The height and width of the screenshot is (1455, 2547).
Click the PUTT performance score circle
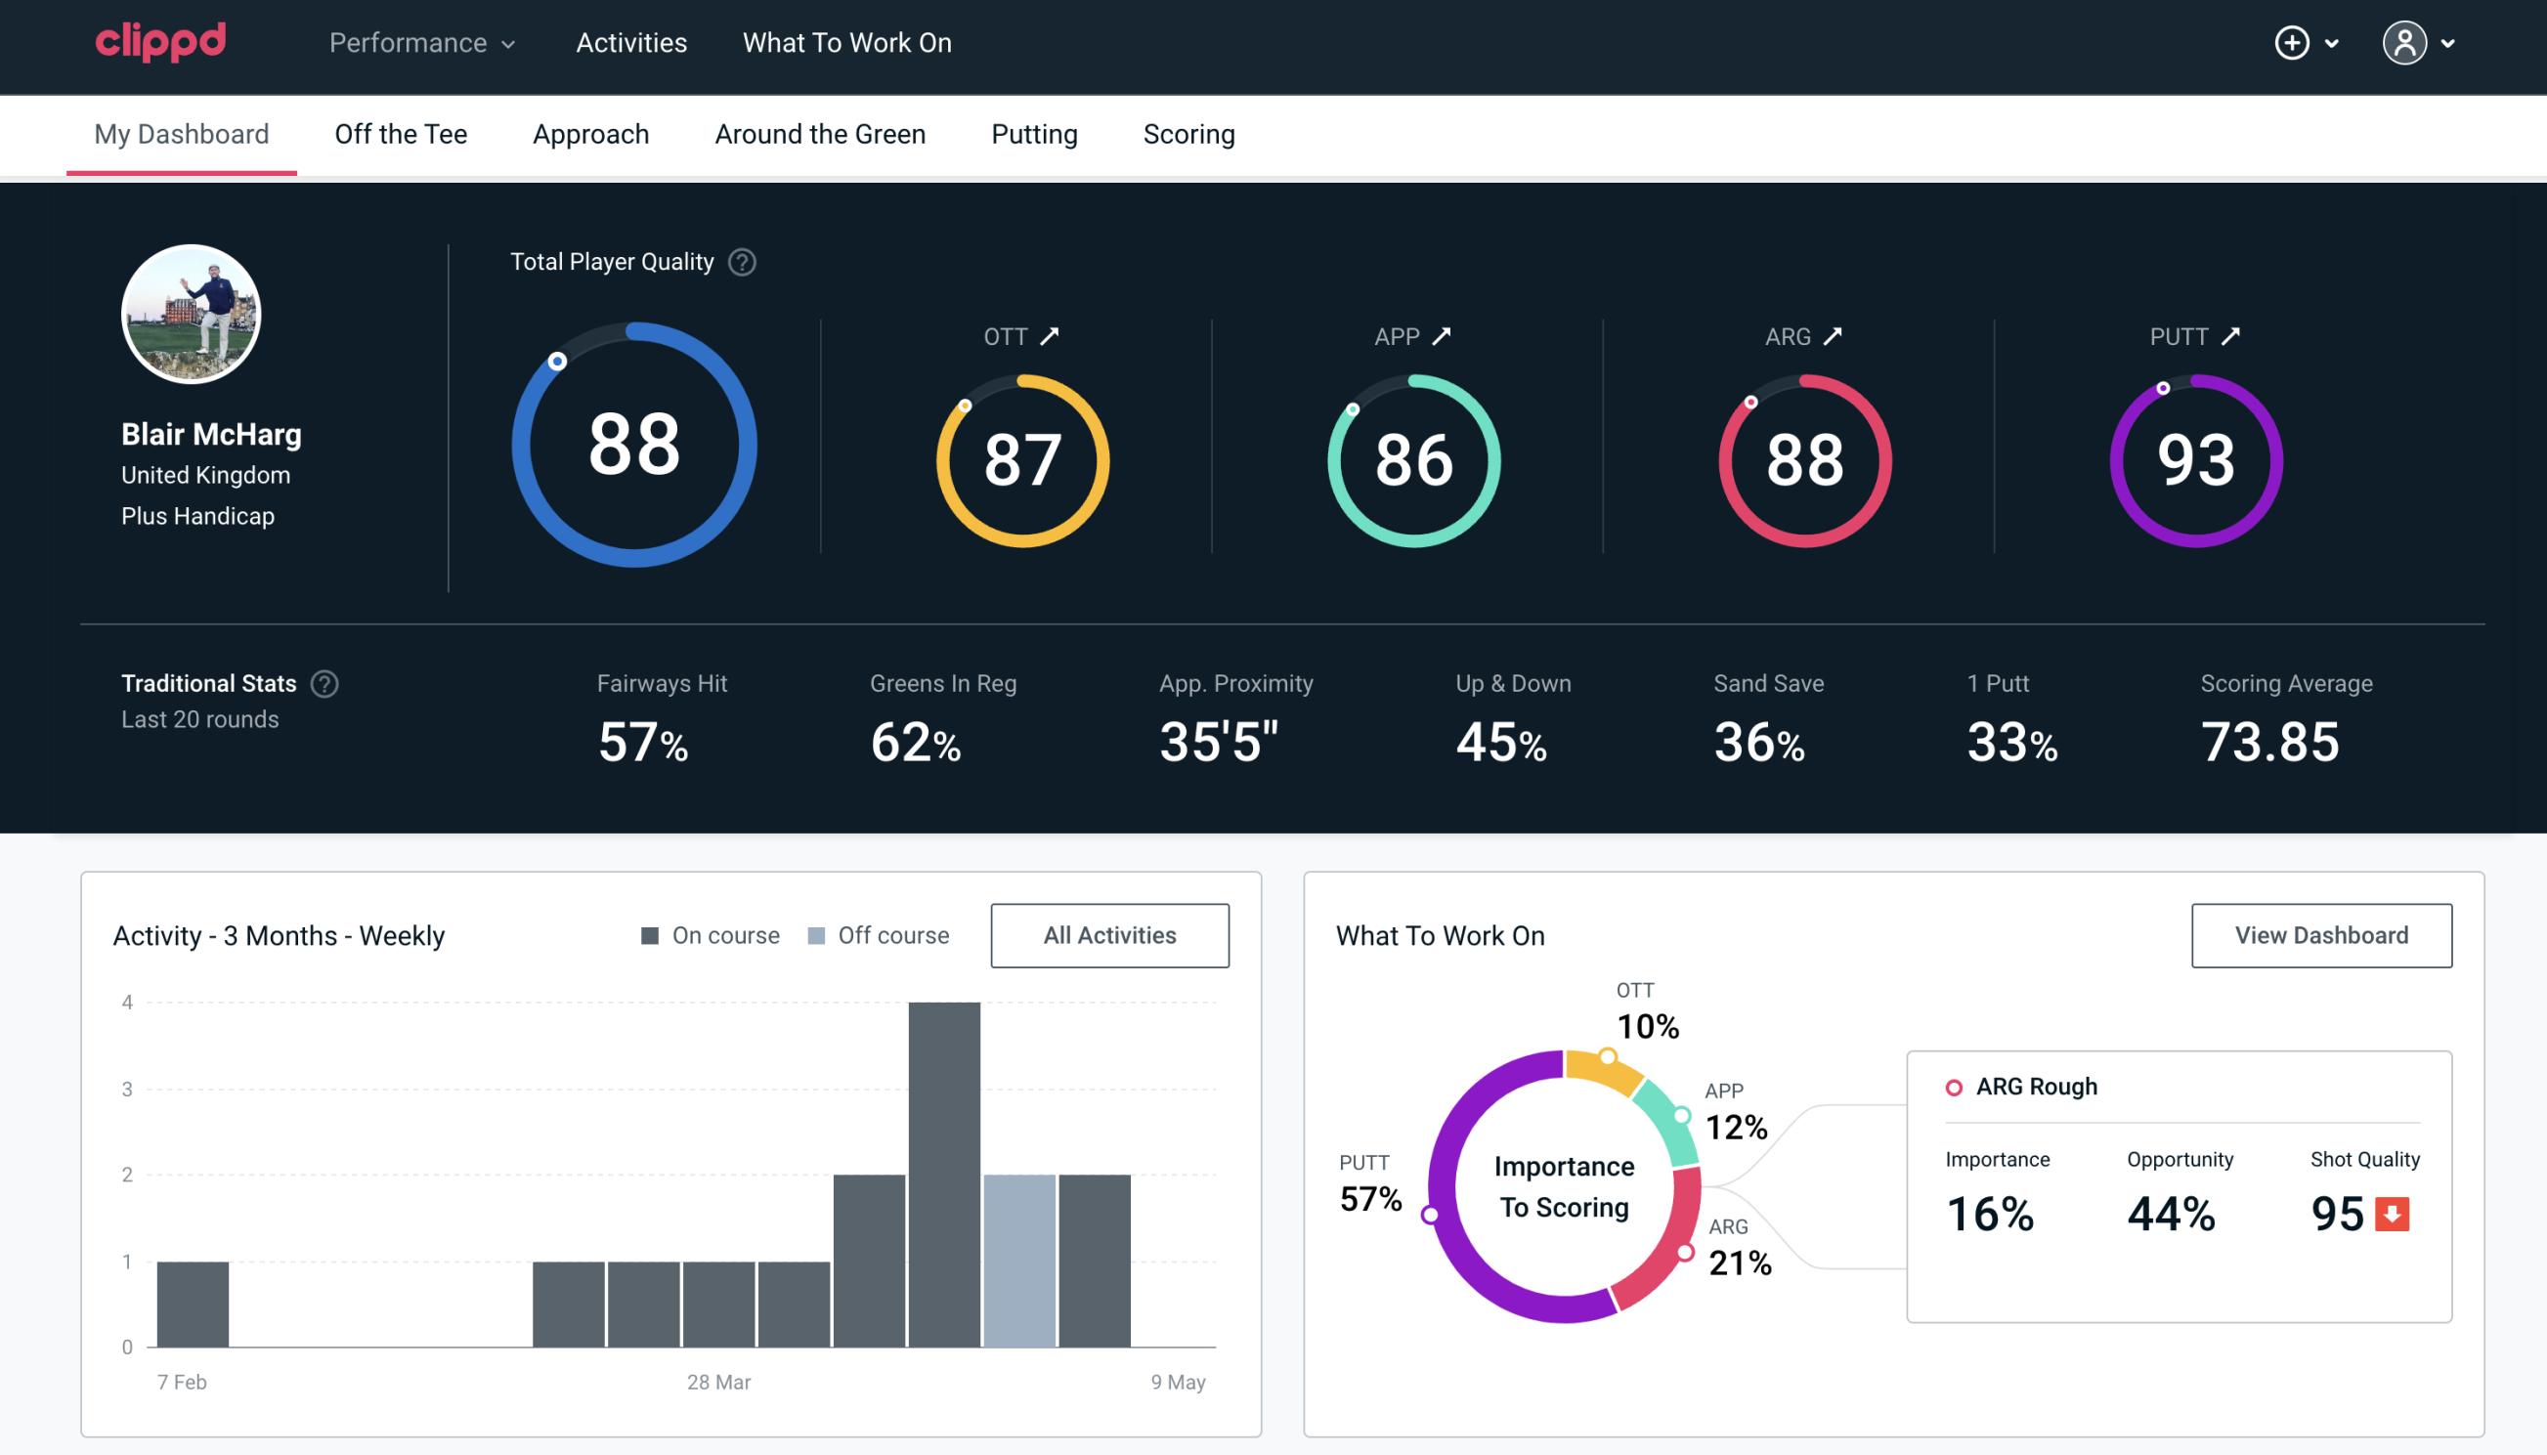2193,458
